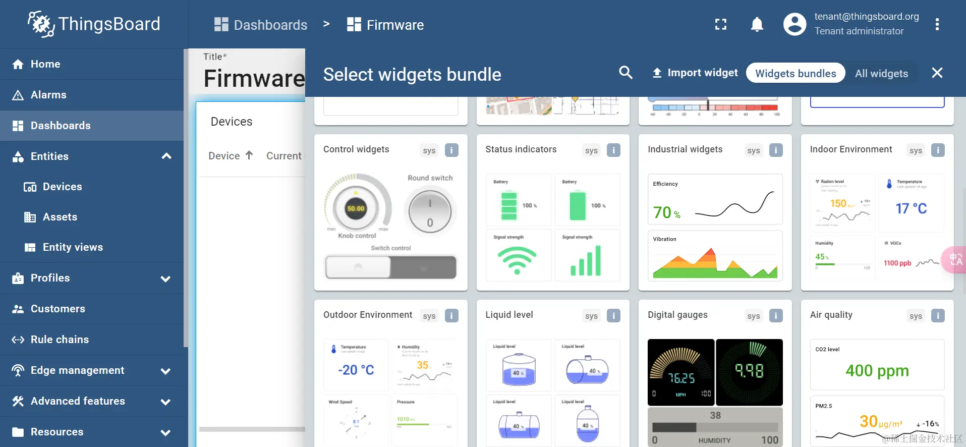Click the Firmware title input field

pyautogui.click(x=254, y=78)
